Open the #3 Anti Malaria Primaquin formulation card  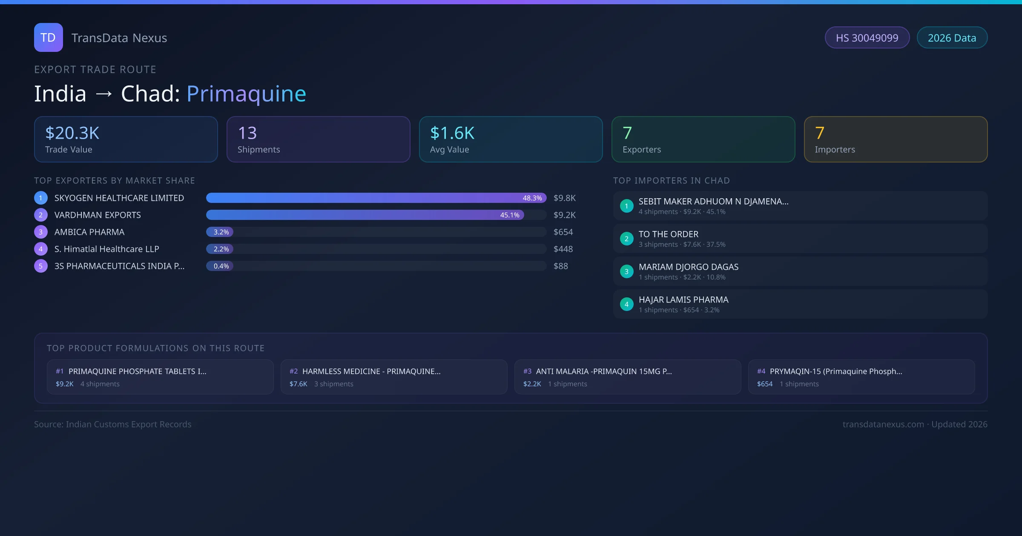coord(628,377)
